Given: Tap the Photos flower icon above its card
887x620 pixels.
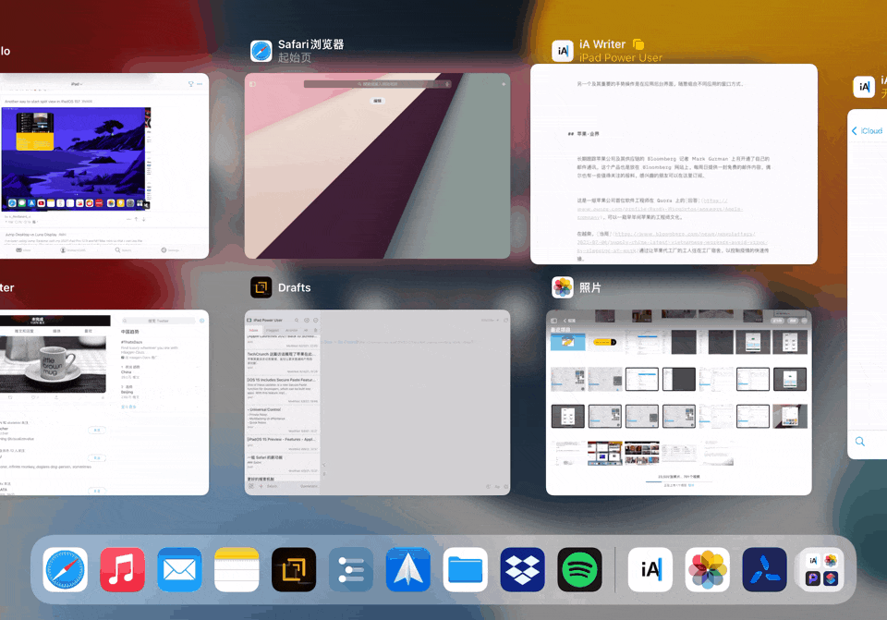Looking at the screenshot, I should [x=563, y=287].
